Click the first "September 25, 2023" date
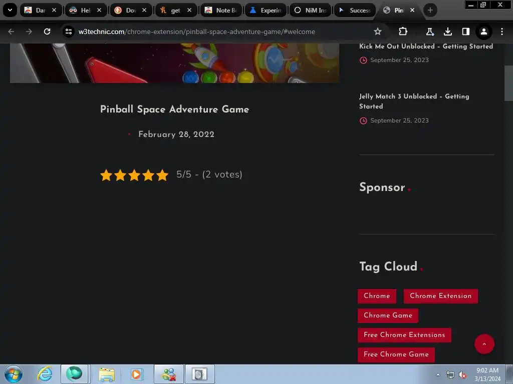Screen dimensions: 513x384 pyautogui.click(x=399, y=60)
